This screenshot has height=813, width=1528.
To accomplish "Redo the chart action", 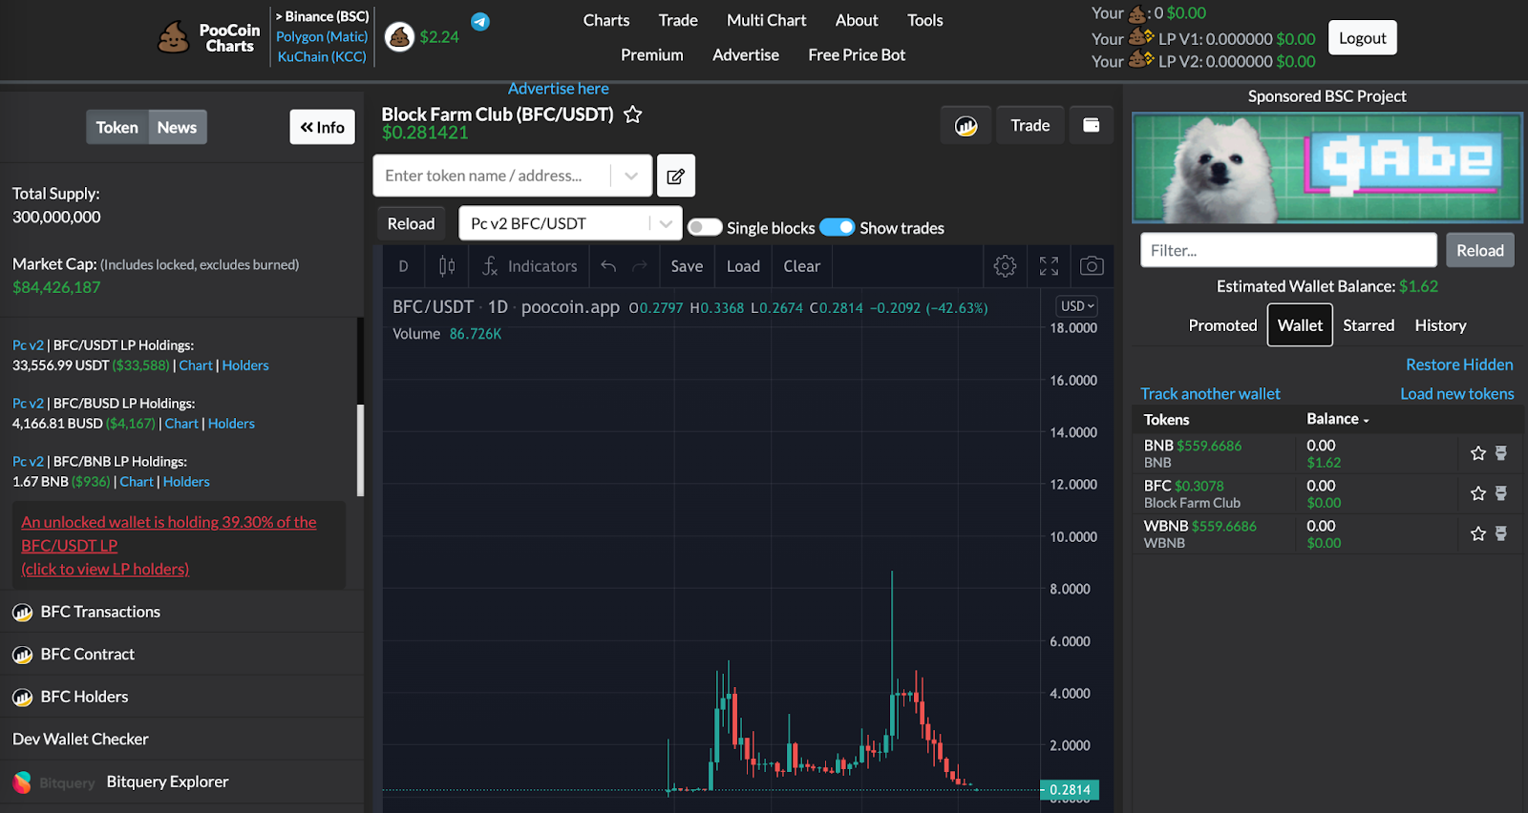I will [640, 266].
